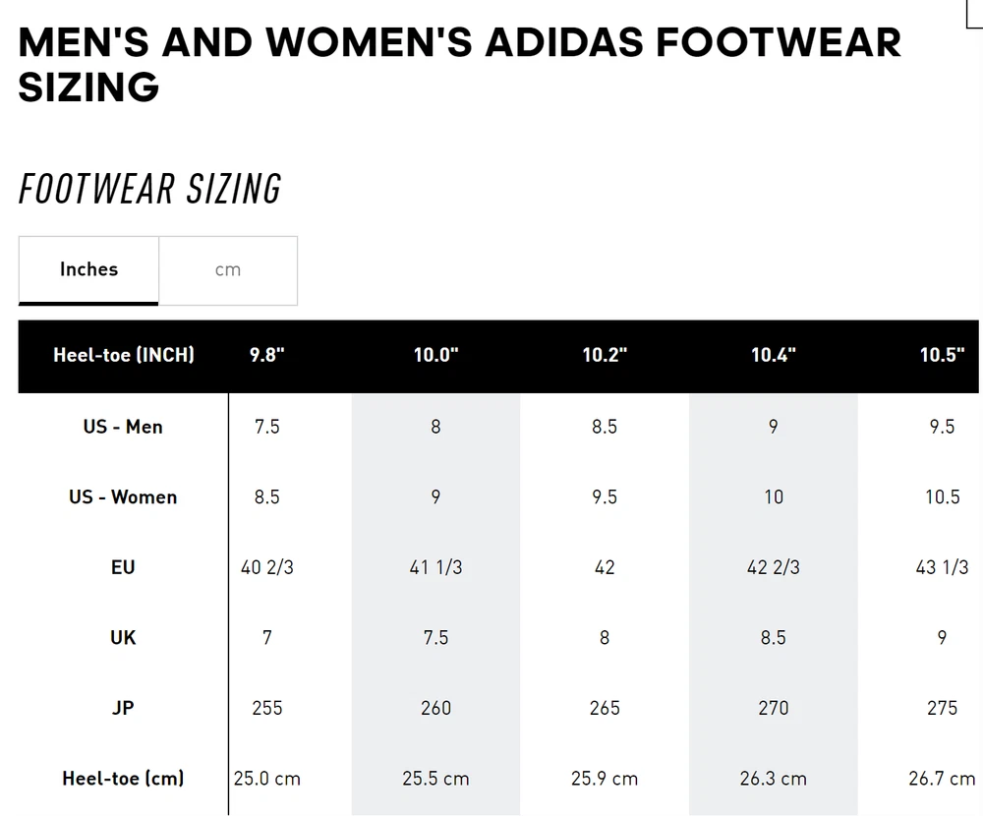Click EU size 41 1/3 cell
983x816 pixels.
[435, 567]
